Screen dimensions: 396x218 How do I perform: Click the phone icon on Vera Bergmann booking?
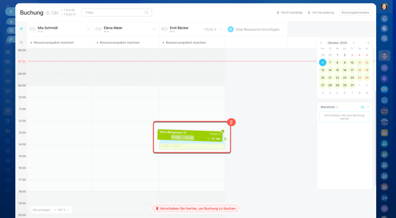click(x=209, y=139)
